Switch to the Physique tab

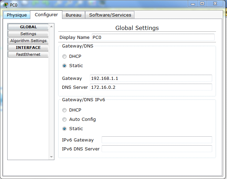(x=17, y=15)
